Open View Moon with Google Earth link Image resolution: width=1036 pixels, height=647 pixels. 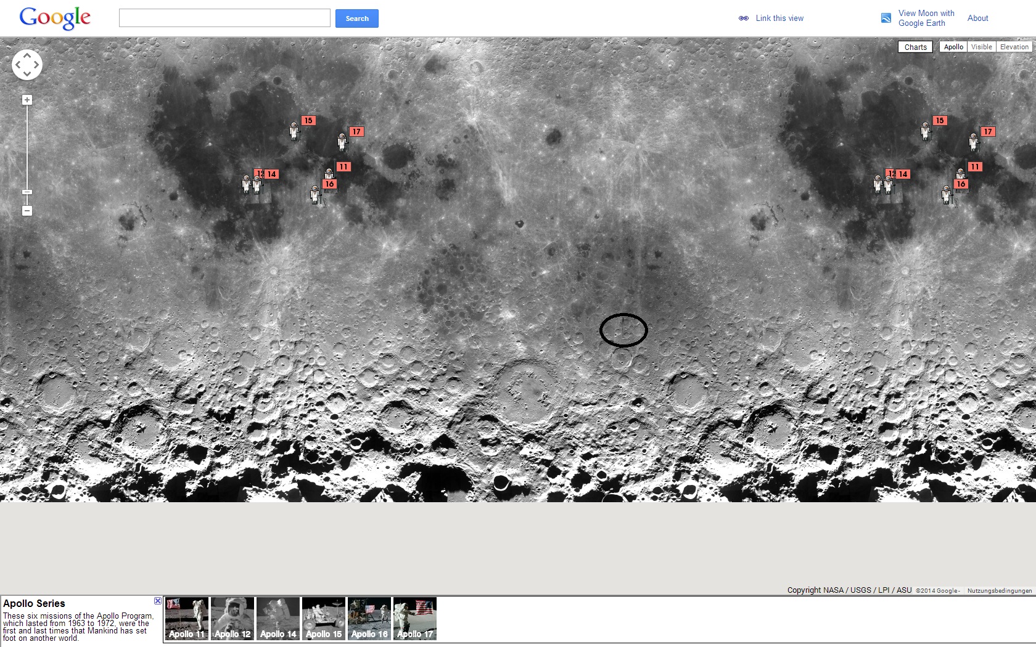pyautogui.click(x=926, y=18)
